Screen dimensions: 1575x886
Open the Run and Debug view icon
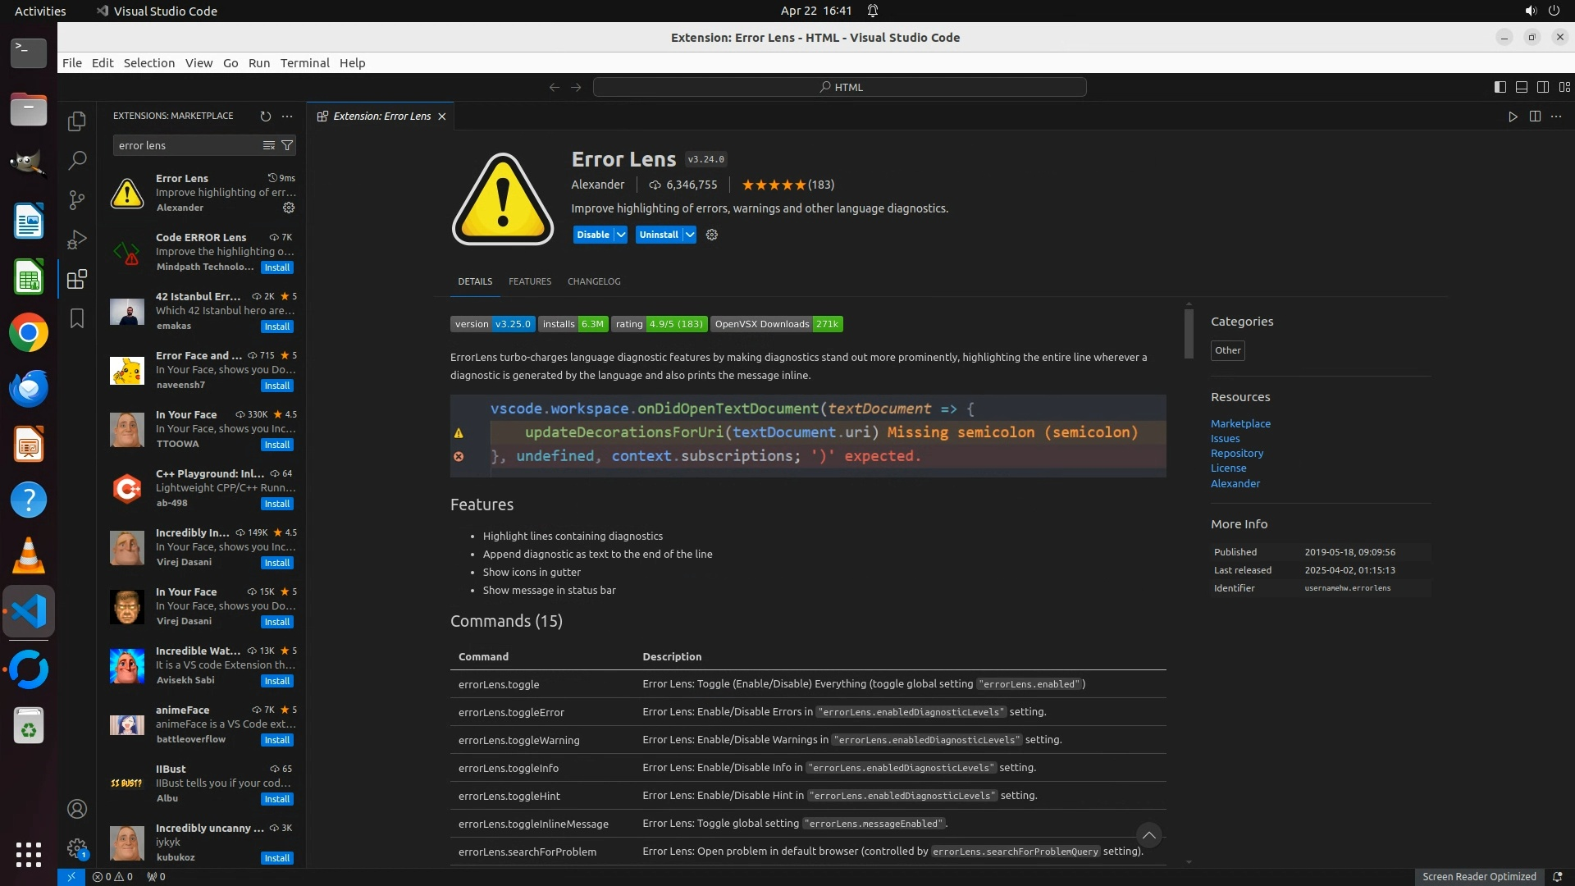pyautogui.click(x=77, y=240)
